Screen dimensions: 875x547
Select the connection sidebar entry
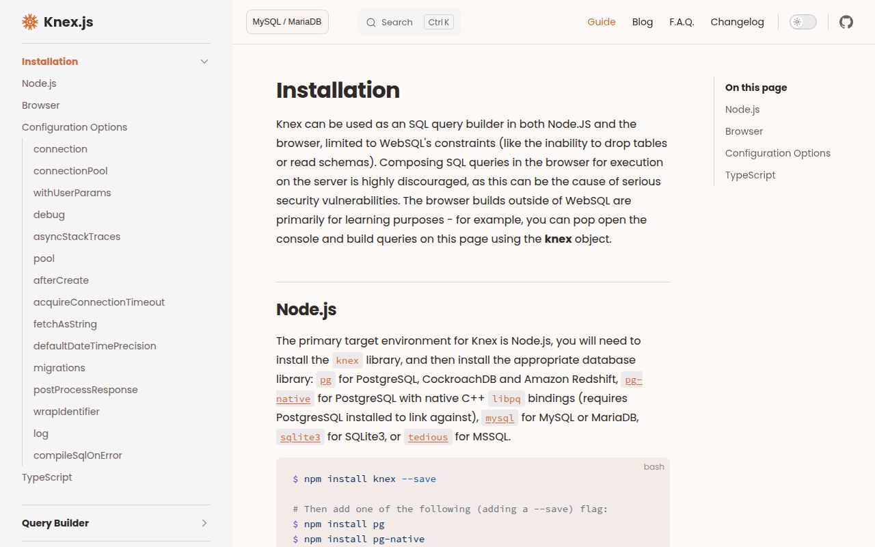60,149
